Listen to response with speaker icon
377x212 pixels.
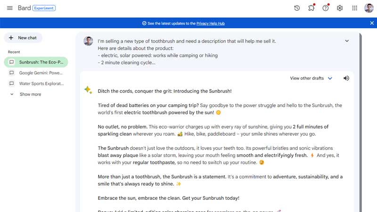point(346,78)
